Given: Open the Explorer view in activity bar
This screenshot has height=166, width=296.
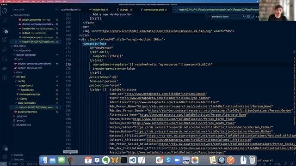Looking at the screenshot, I should click(5, 11).
